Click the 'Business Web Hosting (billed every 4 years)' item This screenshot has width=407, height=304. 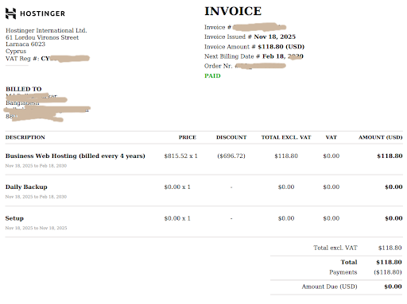pos(76,156)
